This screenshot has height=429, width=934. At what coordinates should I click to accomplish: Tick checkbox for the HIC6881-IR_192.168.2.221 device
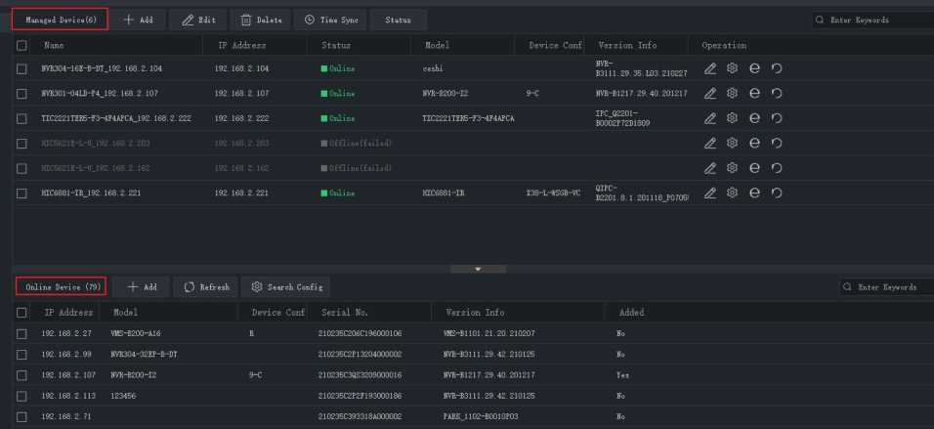(x=21, y=193)
